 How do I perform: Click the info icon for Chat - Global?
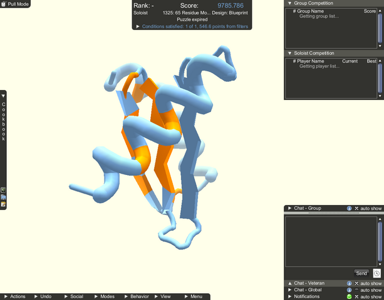point(349,290)
